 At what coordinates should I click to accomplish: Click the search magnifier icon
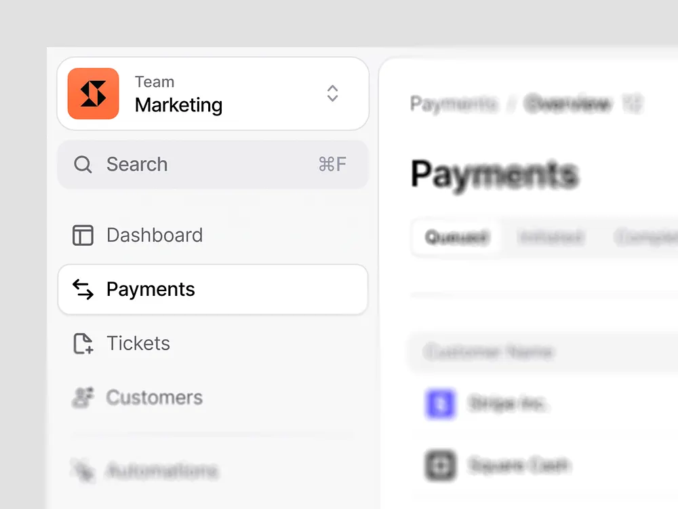[x=83, y=164]
